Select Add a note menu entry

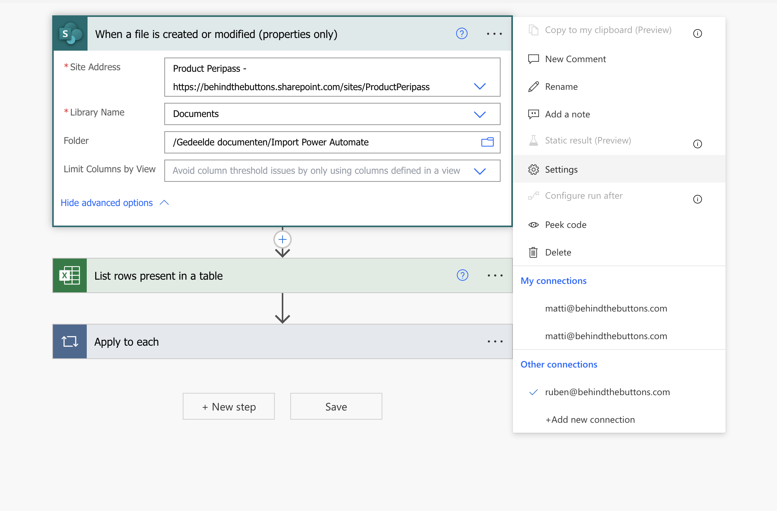pos(619,114)
